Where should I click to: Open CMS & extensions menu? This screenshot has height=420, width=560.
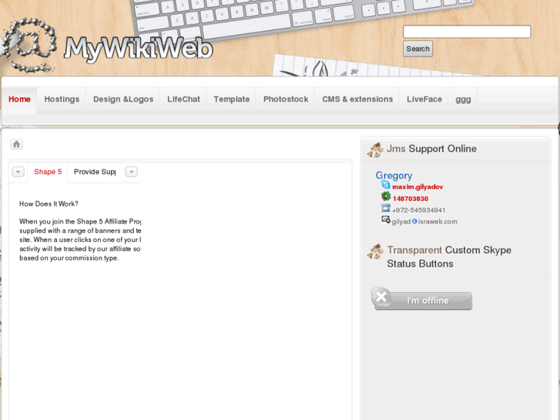[357, 99]
